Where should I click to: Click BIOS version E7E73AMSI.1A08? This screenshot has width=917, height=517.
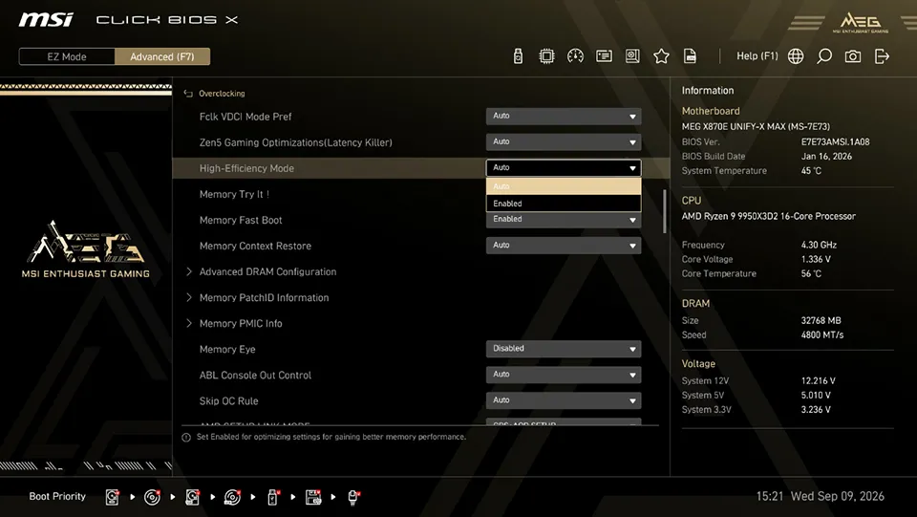click(x=835, y=141)
